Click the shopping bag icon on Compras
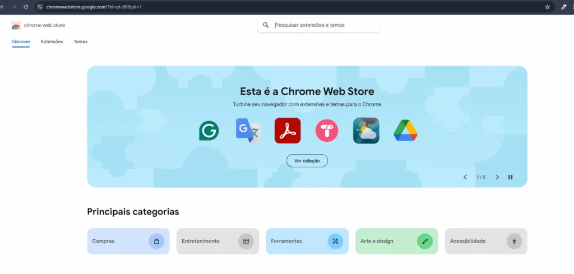The width and height of the screenshot is (574, 274). (156, 242)
